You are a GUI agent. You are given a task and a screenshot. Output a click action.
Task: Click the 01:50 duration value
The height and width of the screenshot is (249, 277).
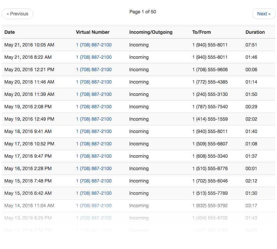tap(251, 94)
